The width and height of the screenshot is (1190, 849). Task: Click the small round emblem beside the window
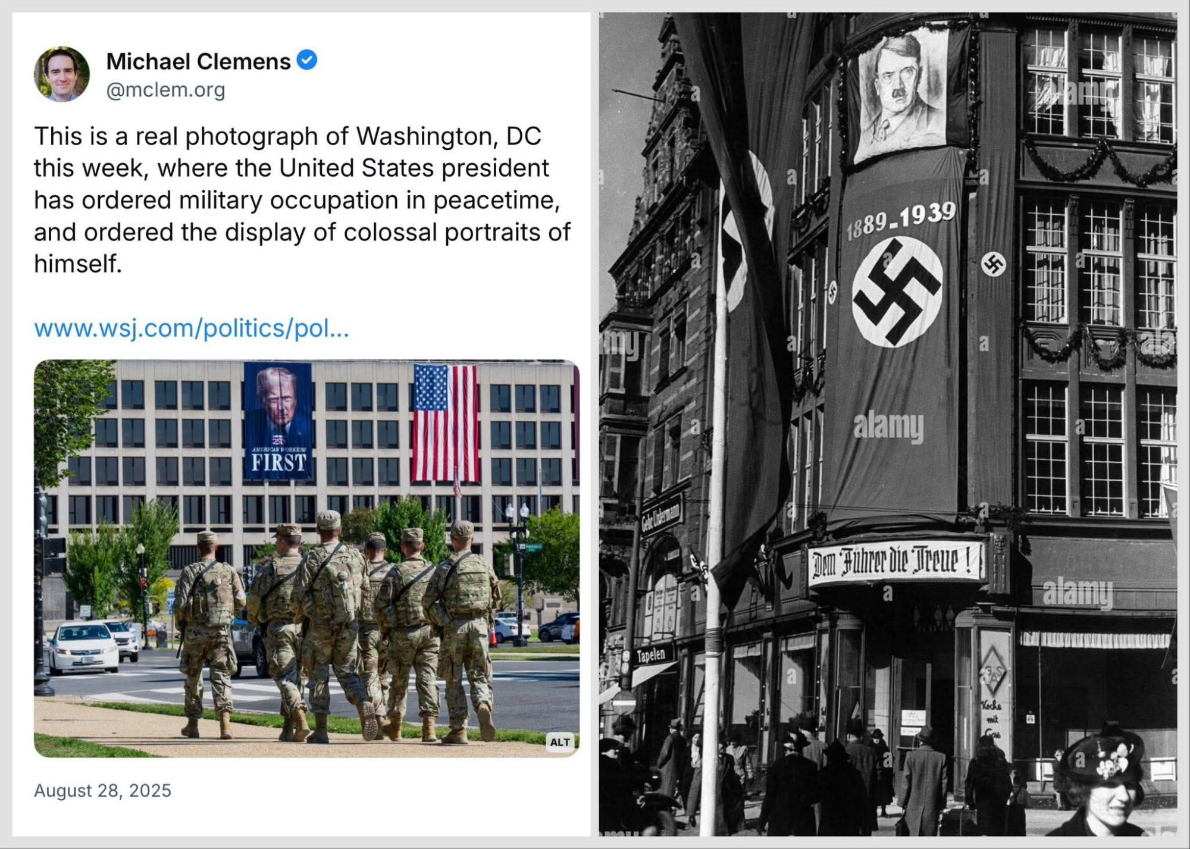[x=993, y=264]
